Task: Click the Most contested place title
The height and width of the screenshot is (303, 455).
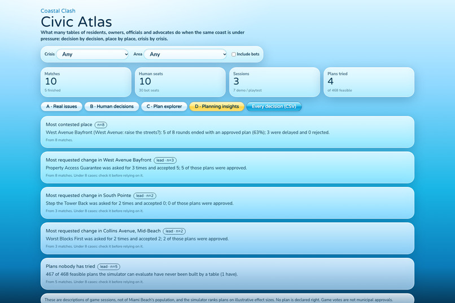Action: [69, 124]
